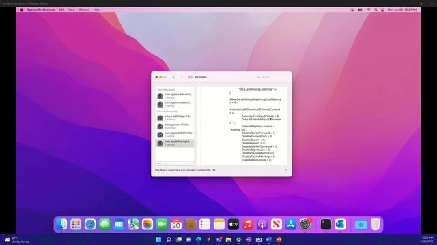
Task: Open Music app in the Dock
Action: click(248, 224)
